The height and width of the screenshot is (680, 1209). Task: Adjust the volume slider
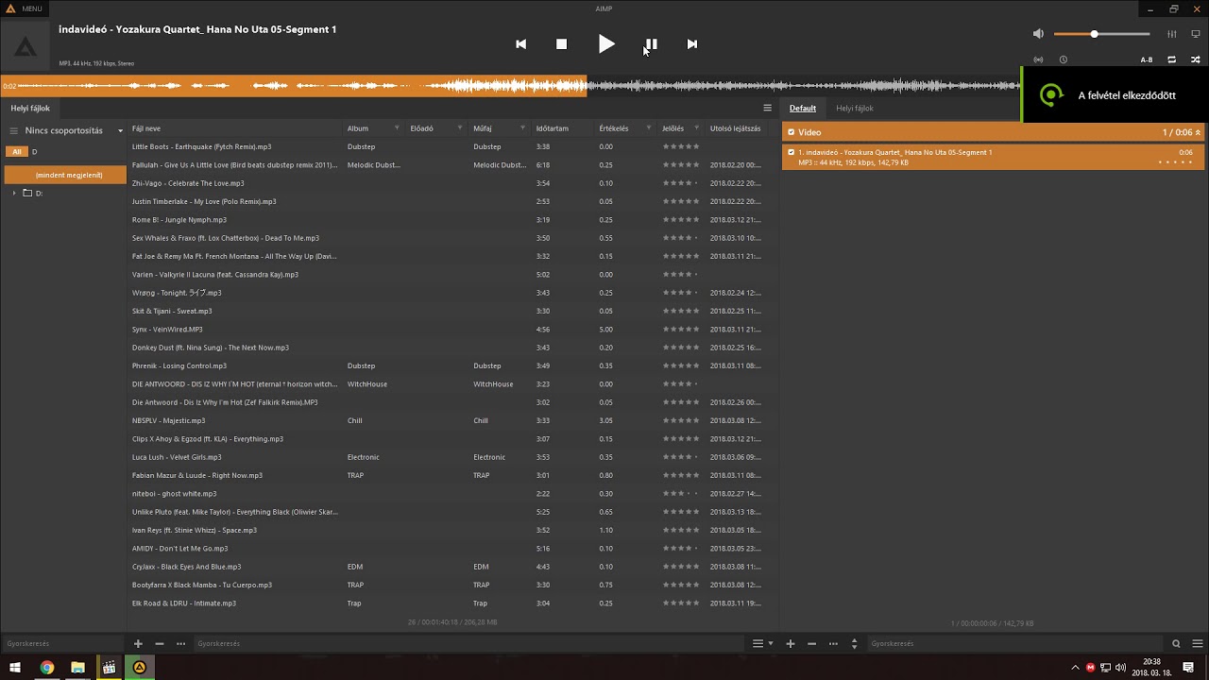(1101, 34)
